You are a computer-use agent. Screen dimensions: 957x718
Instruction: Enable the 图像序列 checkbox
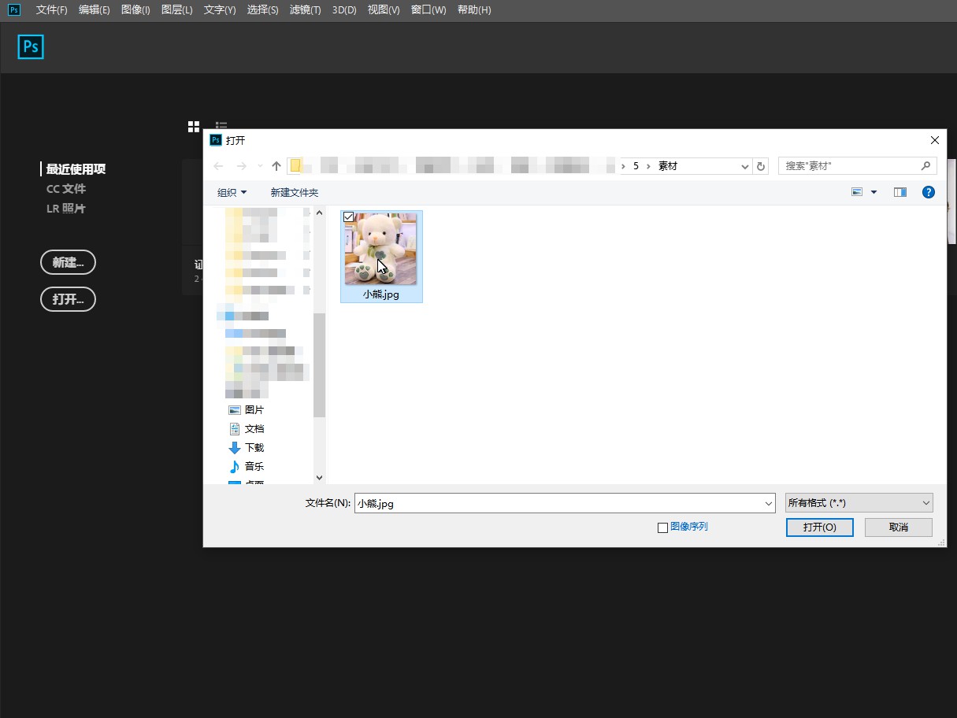click(662, 527)
